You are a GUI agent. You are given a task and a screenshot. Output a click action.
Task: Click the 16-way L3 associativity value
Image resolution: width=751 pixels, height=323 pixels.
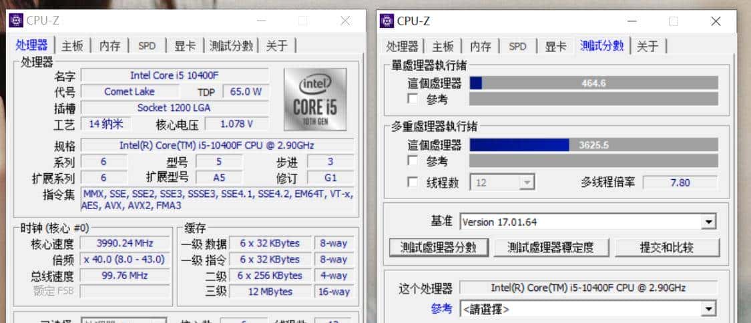coord(334,292)
